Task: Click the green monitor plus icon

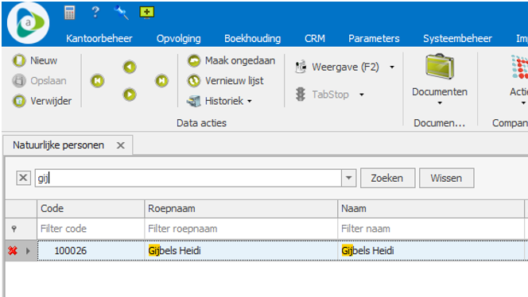Action: (147, 13)
